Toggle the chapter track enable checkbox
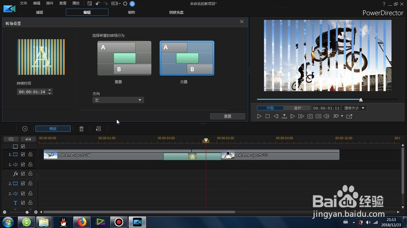This screenshot has width=407, height=228. [23, 146]
